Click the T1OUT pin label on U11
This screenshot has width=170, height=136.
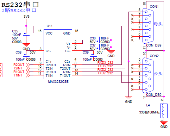point(65,76)
